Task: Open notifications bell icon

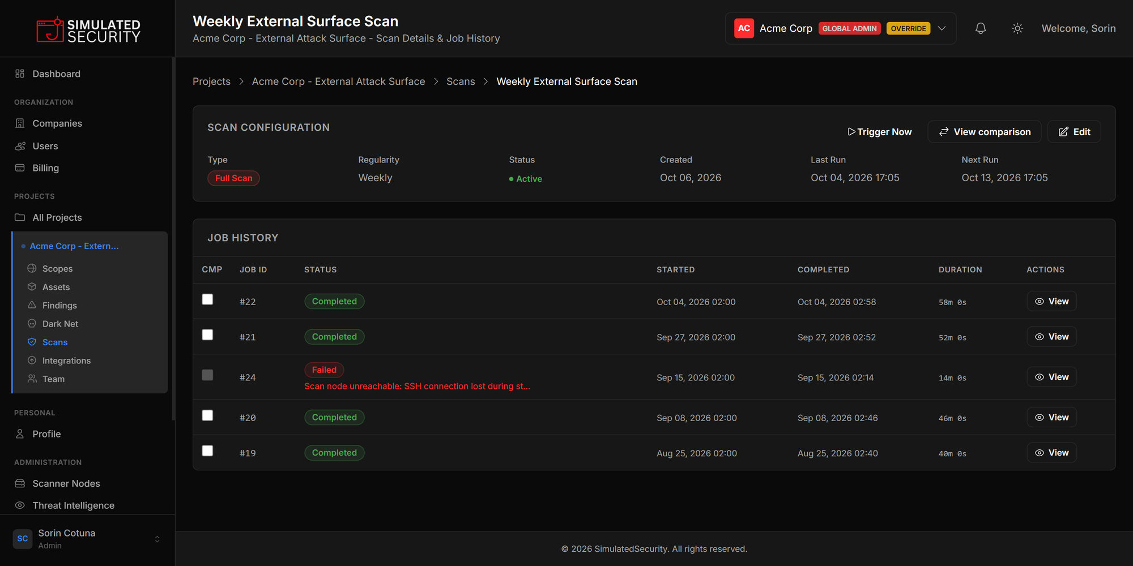Action: tap(981, 28)
